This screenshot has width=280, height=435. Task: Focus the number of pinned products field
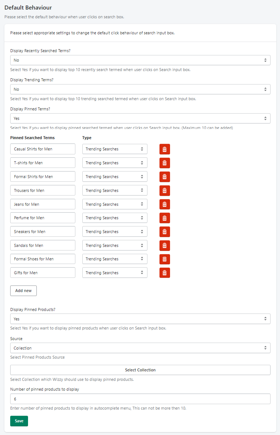pyautogui.click(x=140, y=399)
